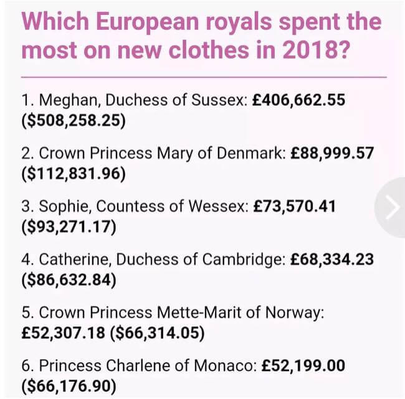
Task: Click the ($86,632.84) dollar figure
Action: 69,280
